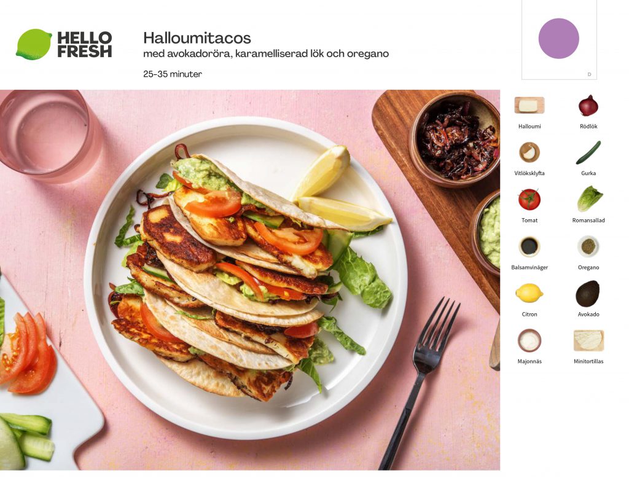Click the Minitortillas text label
The width and height of the screenshot is (629, 486).
click(x=588, y=361)
